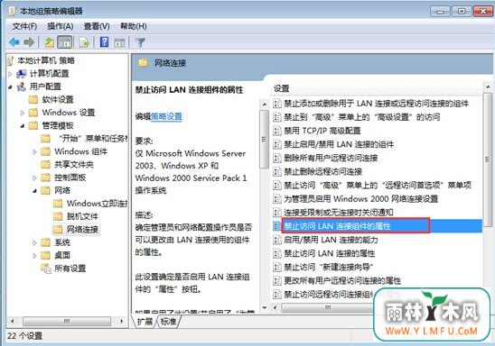495x346 pixels.
Task: Click the Forward arrow toolbar button
Action: click(30, 41)
